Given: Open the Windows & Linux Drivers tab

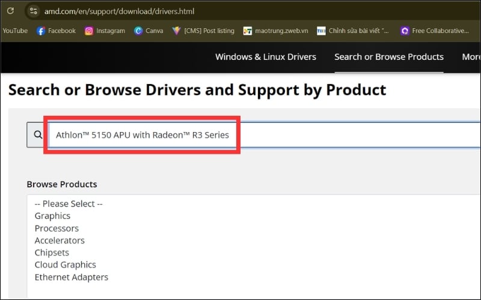Looking at the screenshot, I should pyautogui.click(x=265, y=57).
